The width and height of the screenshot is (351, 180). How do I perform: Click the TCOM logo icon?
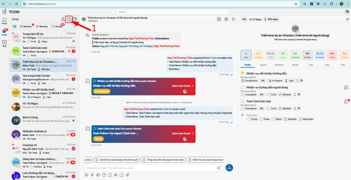(x=4, y=12)
